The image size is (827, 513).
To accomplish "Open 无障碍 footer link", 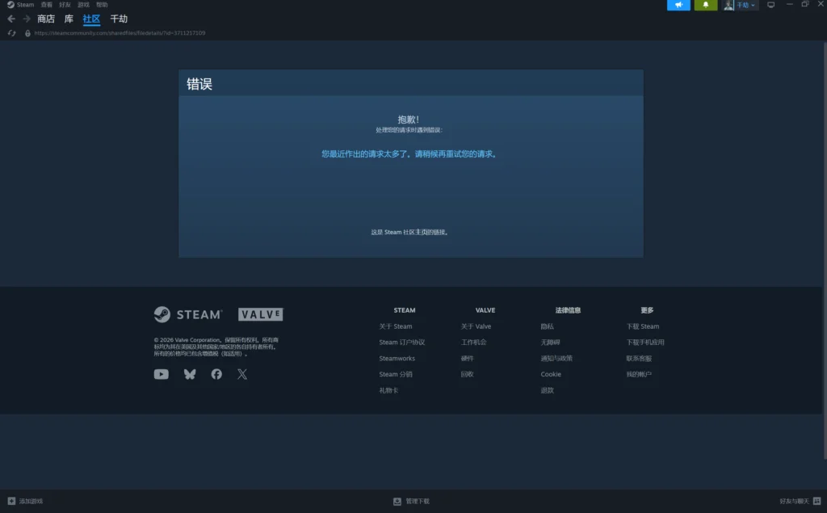I will coord(550,343).
